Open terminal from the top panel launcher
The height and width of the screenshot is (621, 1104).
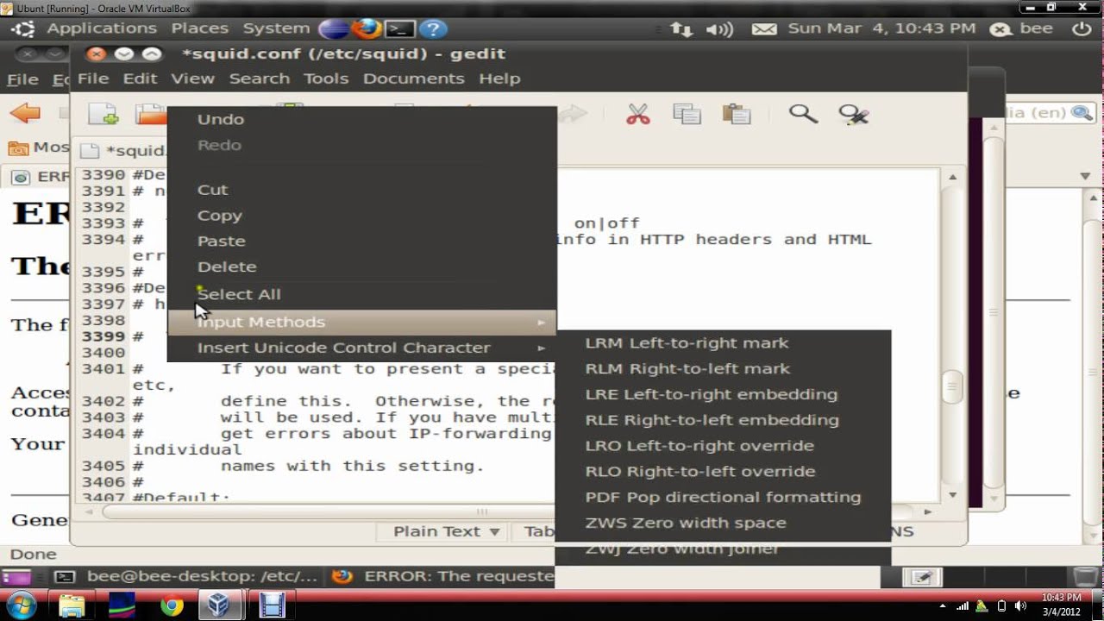point(399,28)
